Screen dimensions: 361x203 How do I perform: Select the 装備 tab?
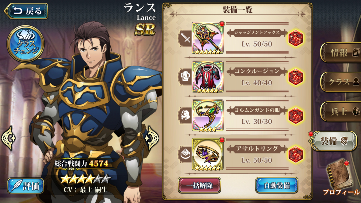pos(333,141)
